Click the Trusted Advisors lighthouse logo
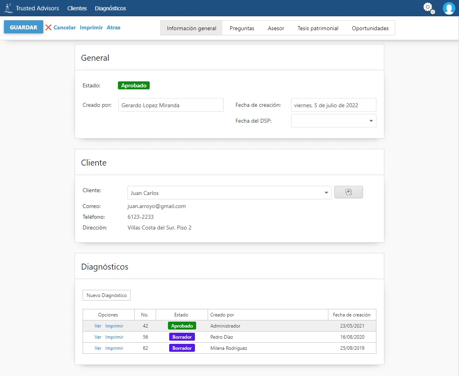459x376 pixels. 8,8
